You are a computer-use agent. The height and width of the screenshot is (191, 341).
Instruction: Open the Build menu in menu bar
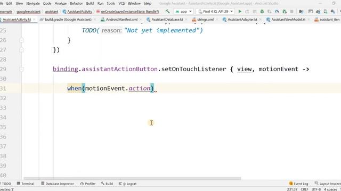pos(90,4)
